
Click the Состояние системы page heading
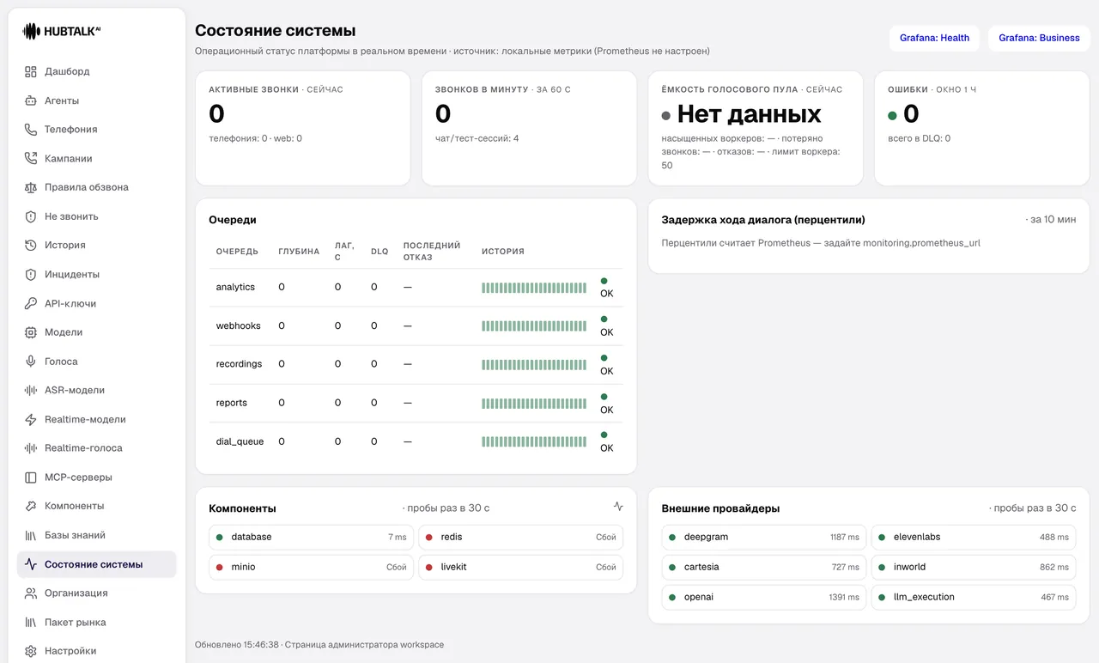[x=275, y=31]
